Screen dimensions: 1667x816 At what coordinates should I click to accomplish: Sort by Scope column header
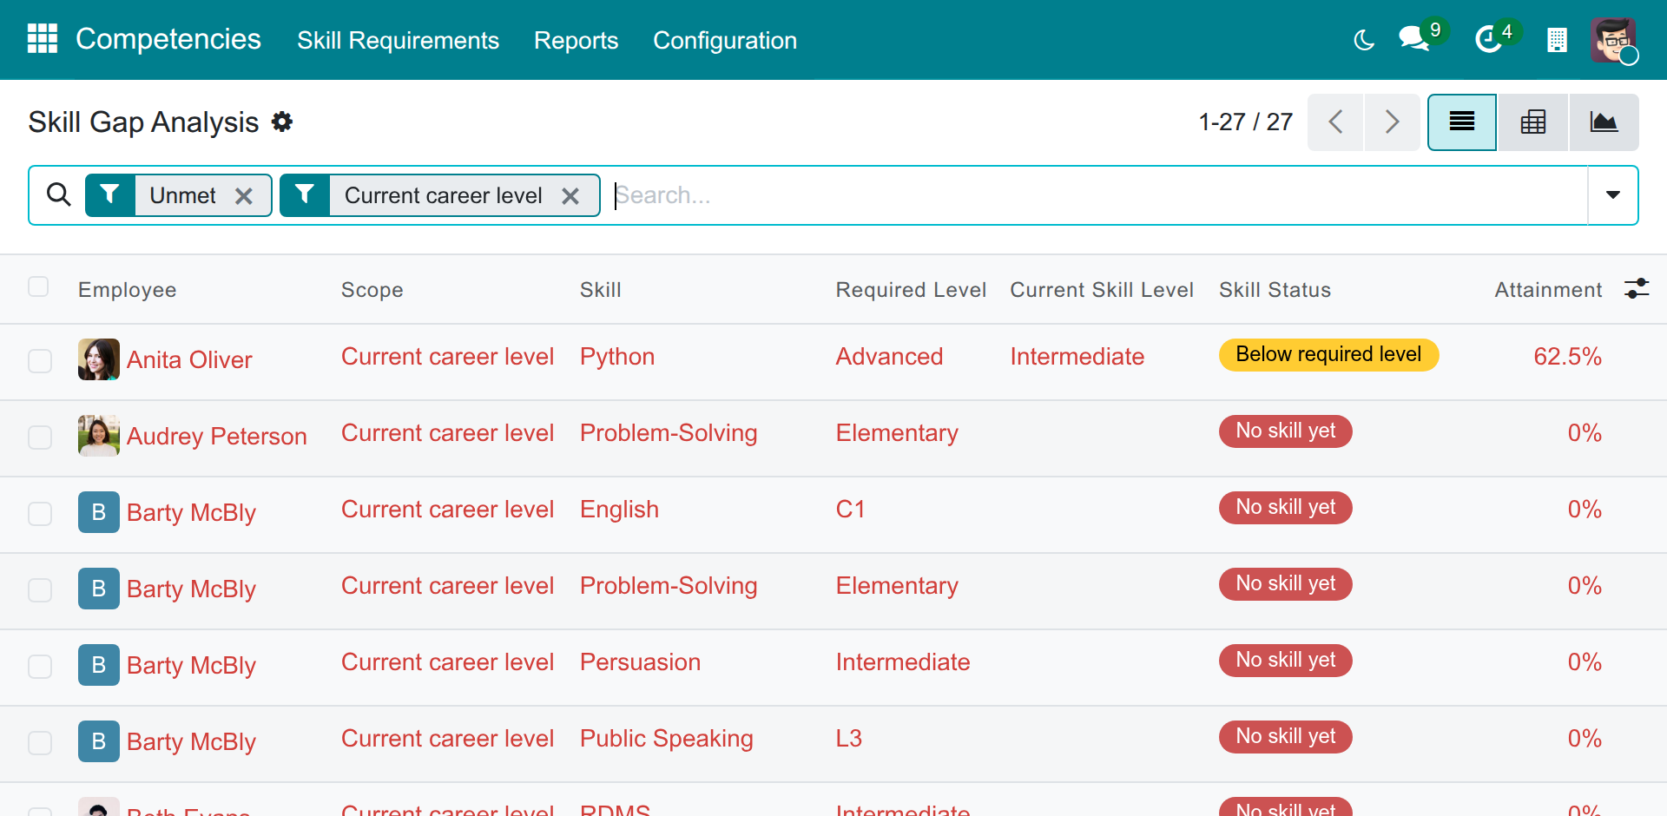(x=372, y=290)
